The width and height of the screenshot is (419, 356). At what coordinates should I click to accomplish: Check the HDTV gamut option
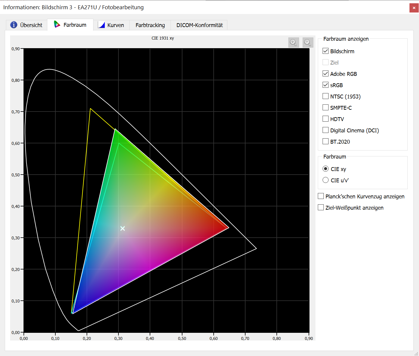[x=326, y=119]
